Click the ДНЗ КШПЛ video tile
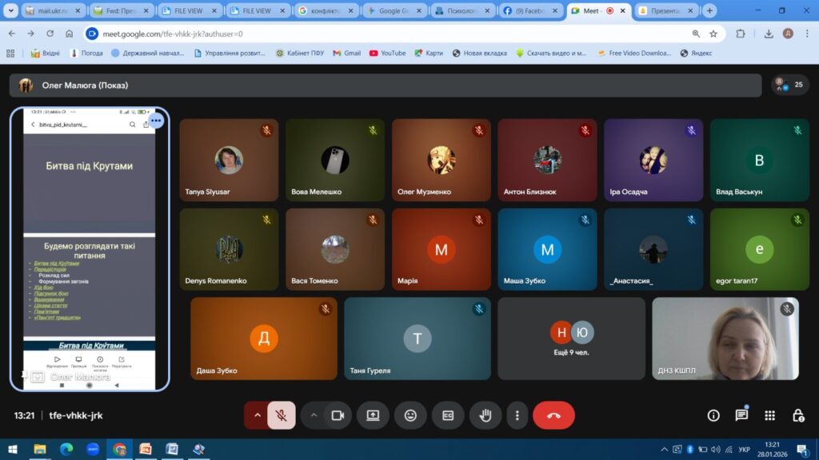 [725, 339]
